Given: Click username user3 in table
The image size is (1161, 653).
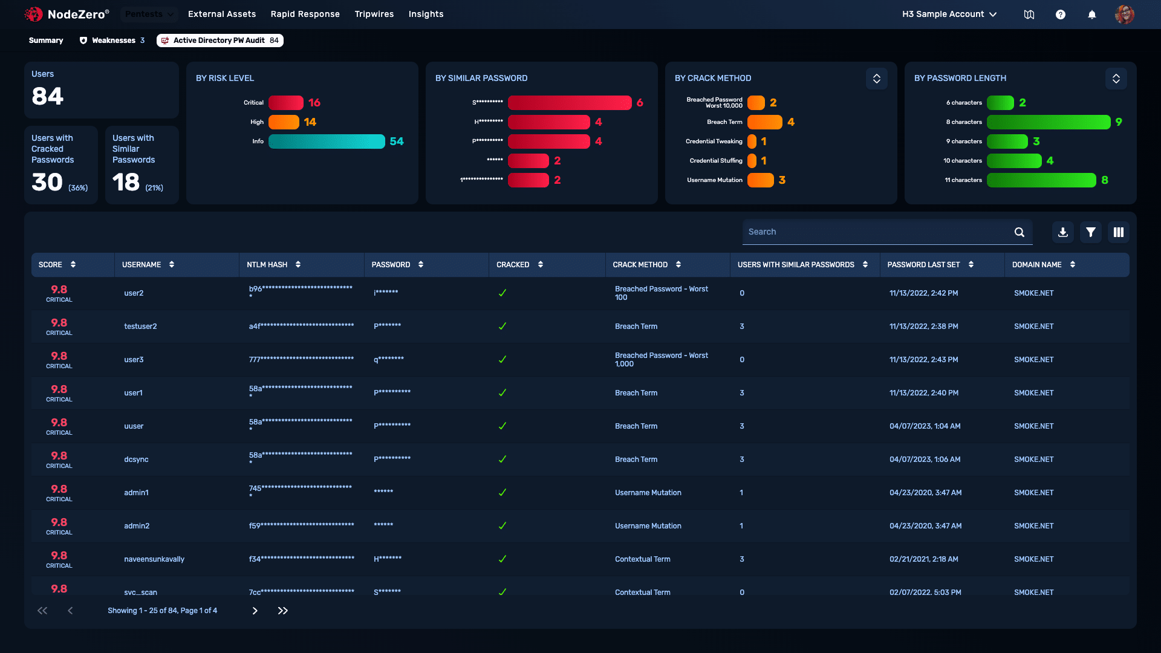Looking at the screenshot, I should click(134, 360).
